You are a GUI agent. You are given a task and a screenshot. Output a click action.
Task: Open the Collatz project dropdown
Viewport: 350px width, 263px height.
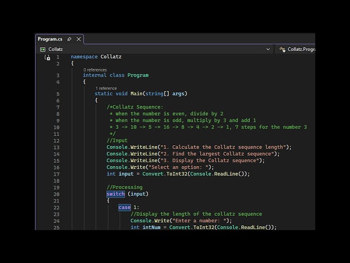point(268,49)
